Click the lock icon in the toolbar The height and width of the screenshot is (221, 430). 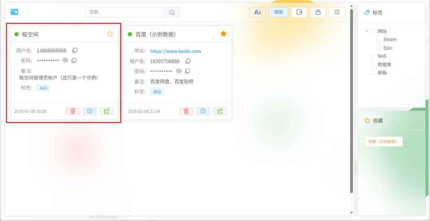point(318,13)
